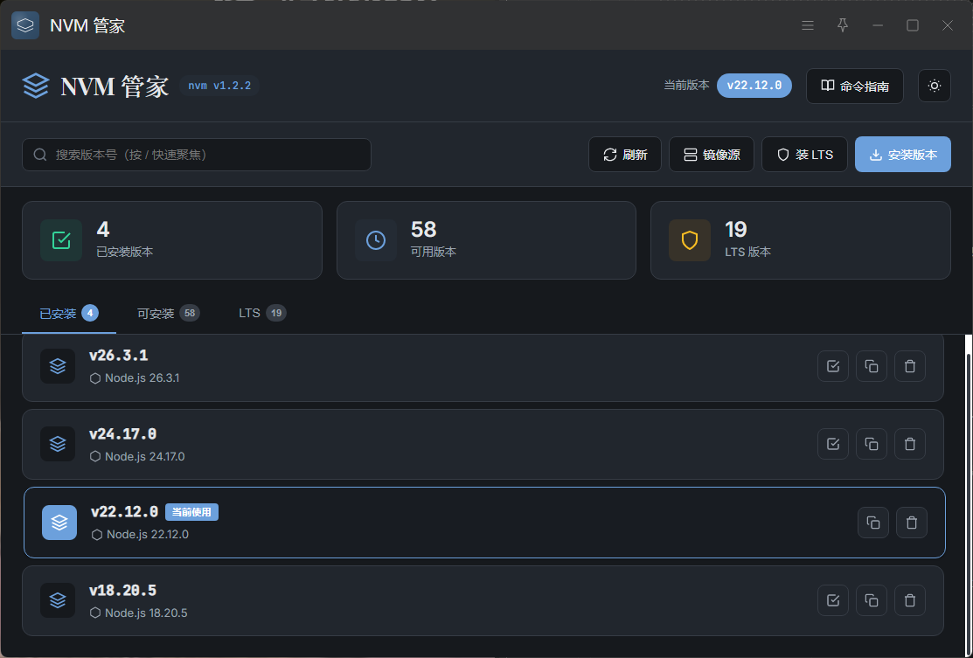Viewport: 973px width, 658px height.
Task: Click the nvm v1.2.2 version badge
Action: [x=219, y=86]
